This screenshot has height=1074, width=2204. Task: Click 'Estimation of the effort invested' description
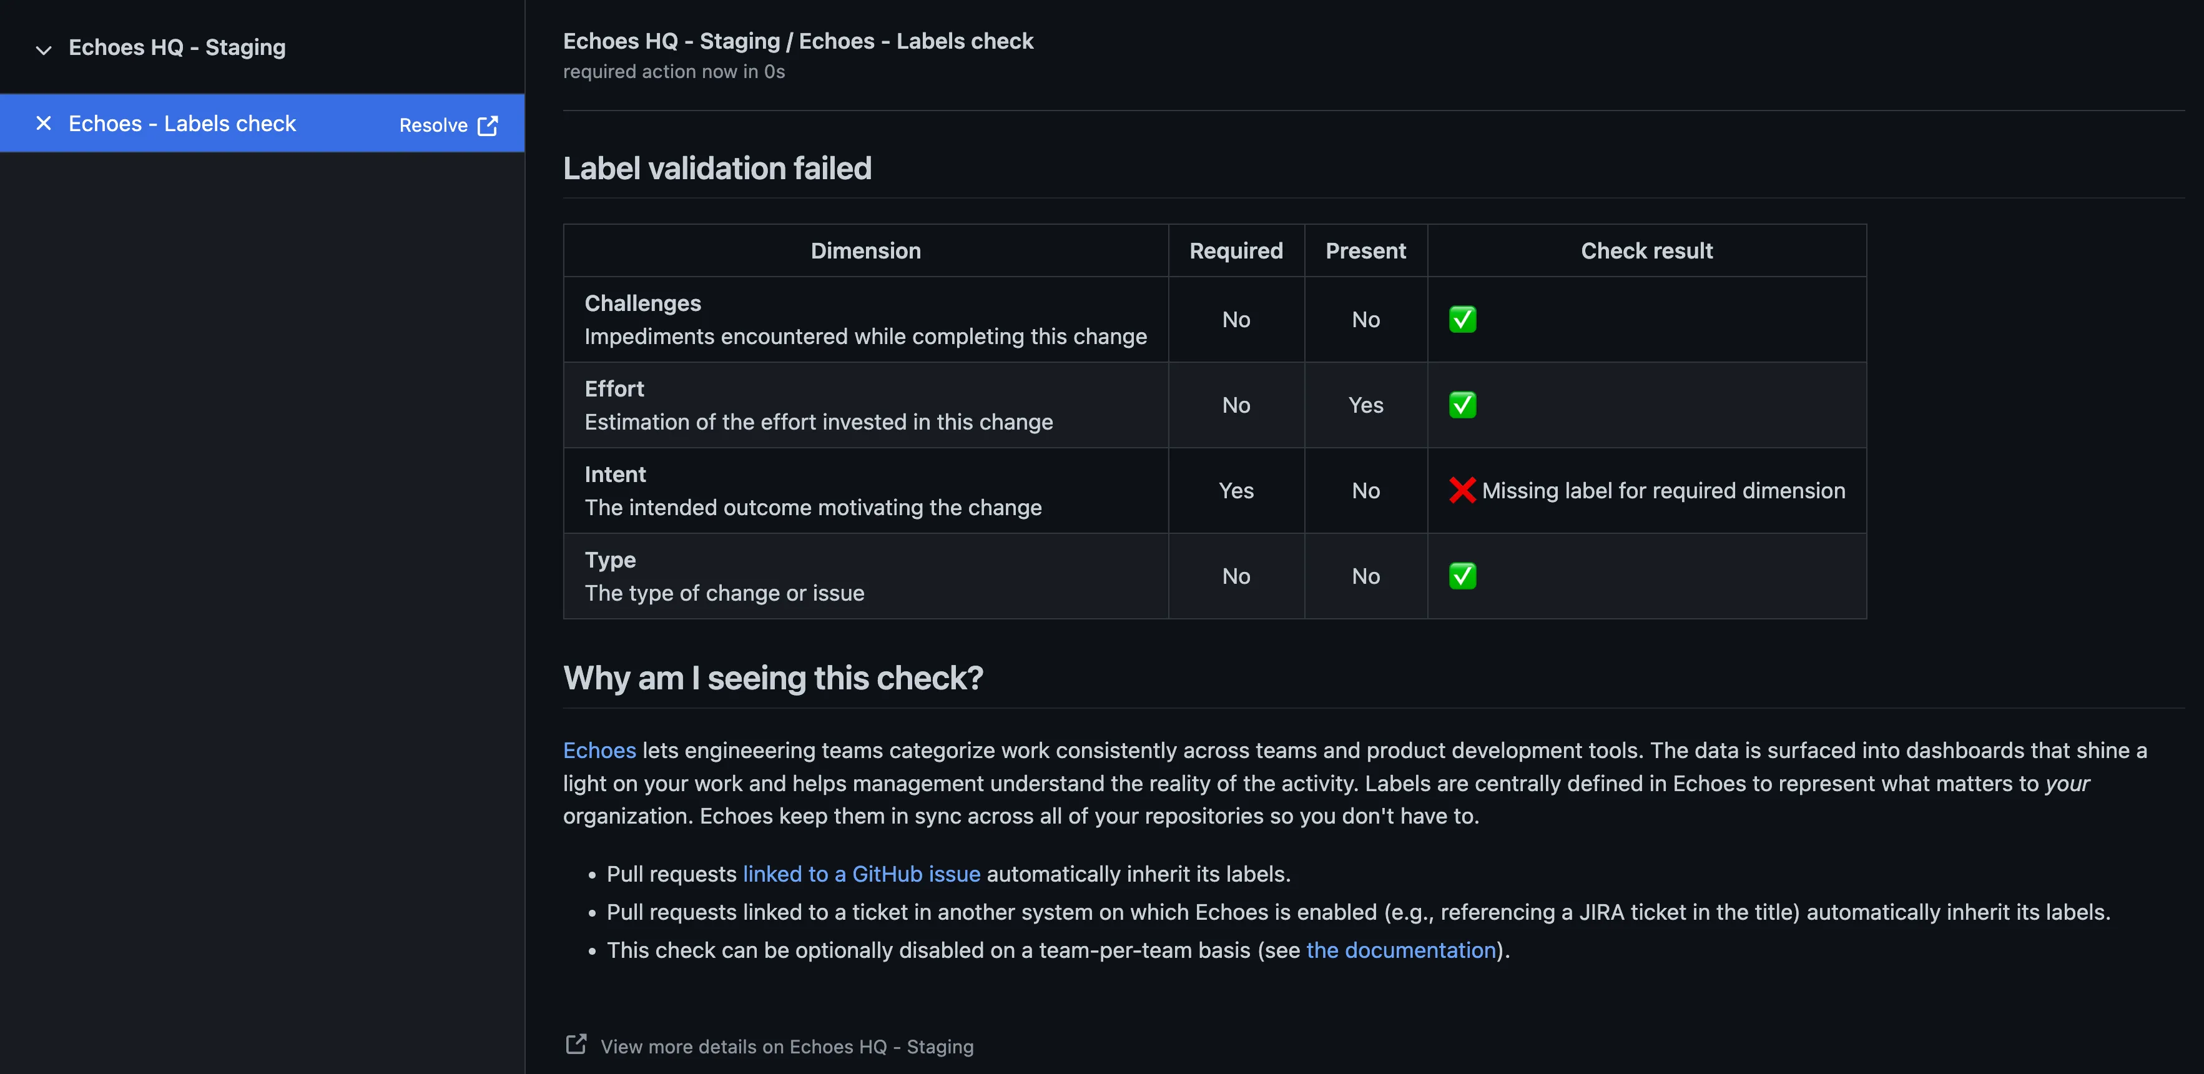[818, 422]
